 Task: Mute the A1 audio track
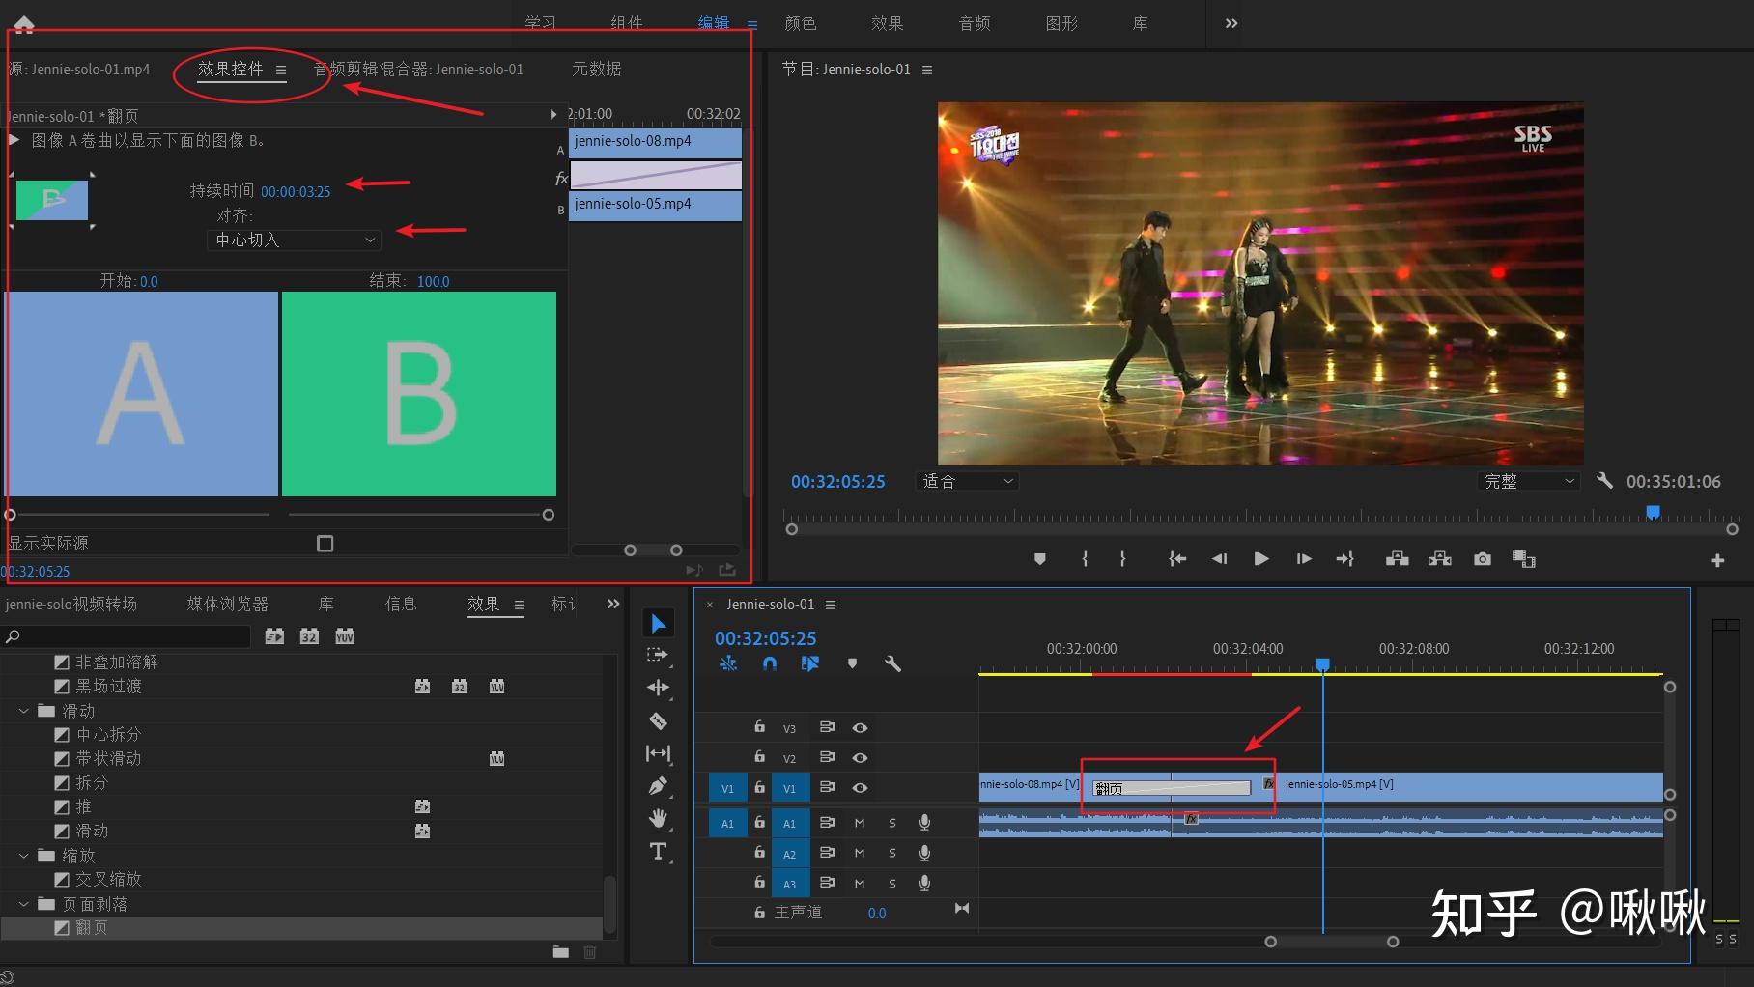click(860, 823)
